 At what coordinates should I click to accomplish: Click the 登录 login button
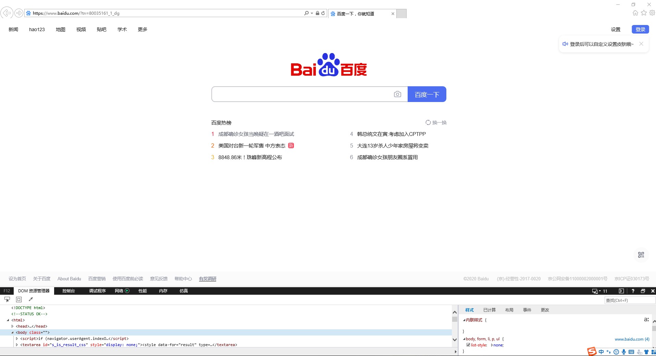coord(640,29)
